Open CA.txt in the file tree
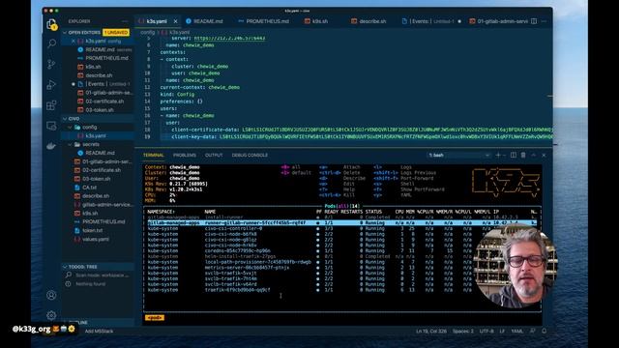Viewport: 619px width, 348px height. click(98, 188)
